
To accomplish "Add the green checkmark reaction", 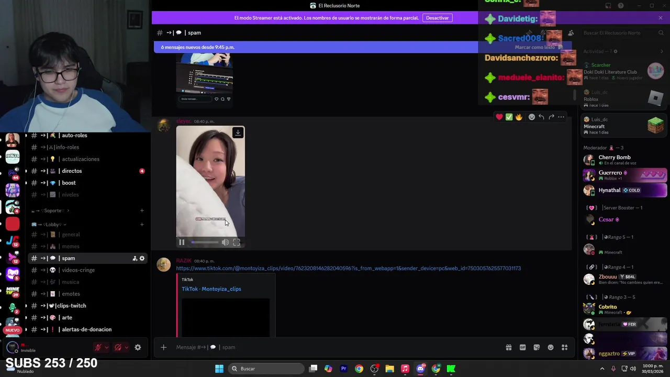I will point(509,117).
